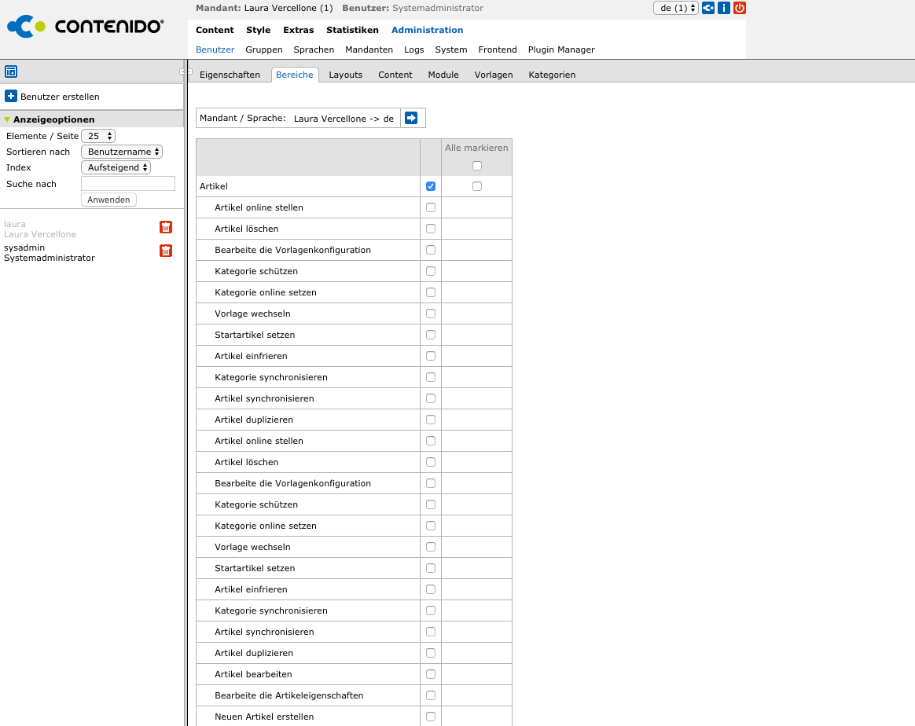Screen dimensions: 915x726
Task: Enable the Startartikel setzen checkbox
Action: tap(431, 335)
